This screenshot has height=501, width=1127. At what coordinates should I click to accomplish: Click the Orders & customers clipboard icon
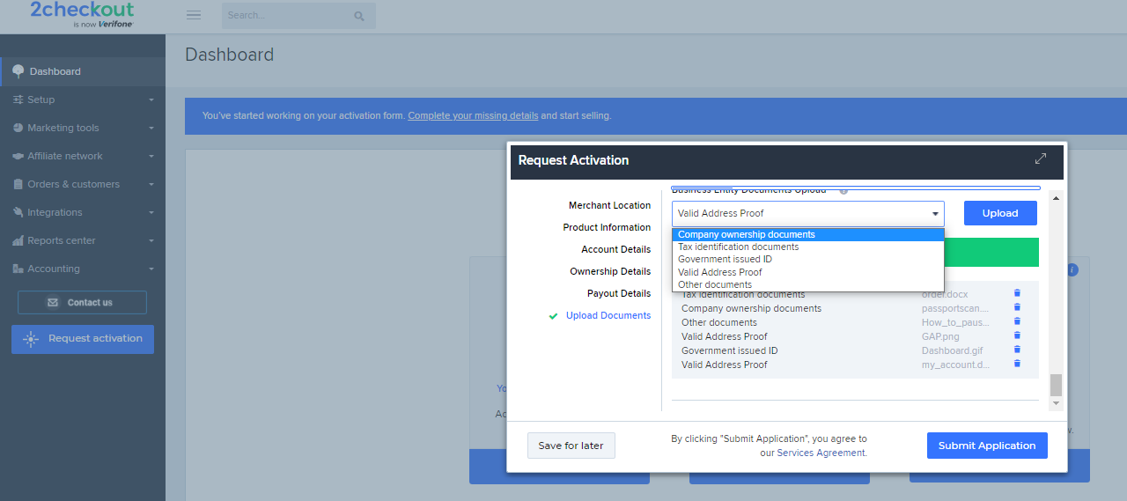click(x=18, y=184)
